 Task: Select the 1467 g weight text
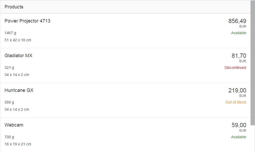pos(10,33)
